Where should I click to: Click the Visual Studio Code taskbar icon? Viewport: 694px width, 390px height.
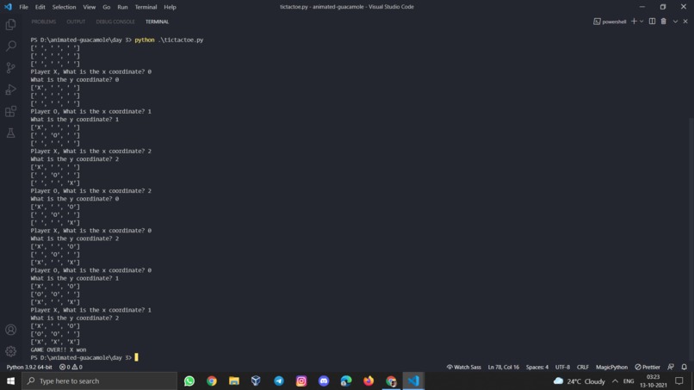point(413,381)
